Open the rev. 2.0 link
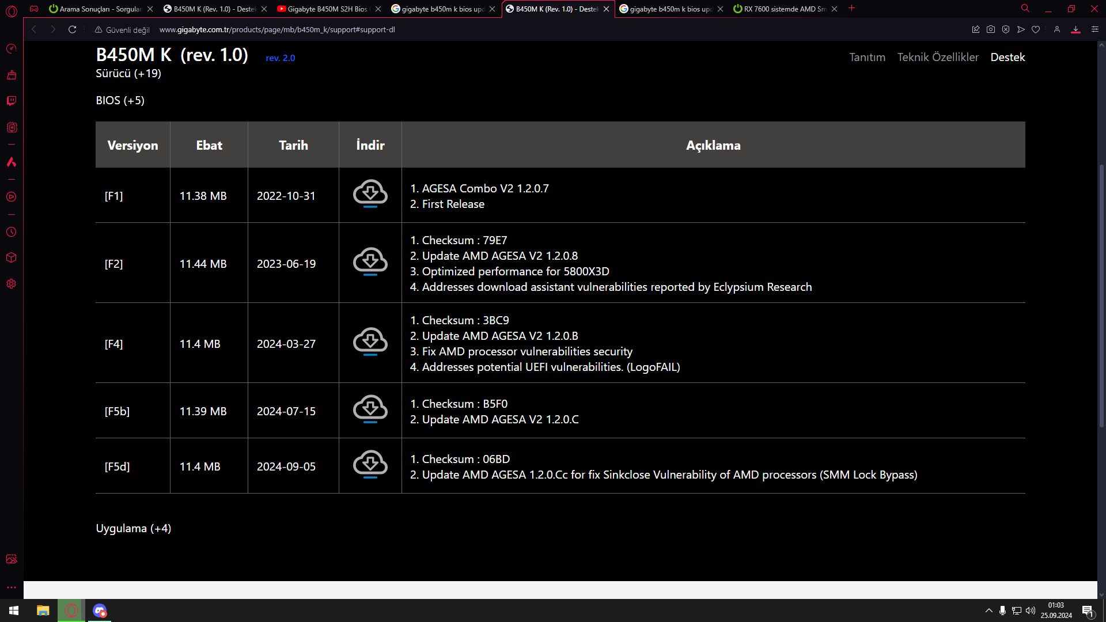 click(280, 58)
